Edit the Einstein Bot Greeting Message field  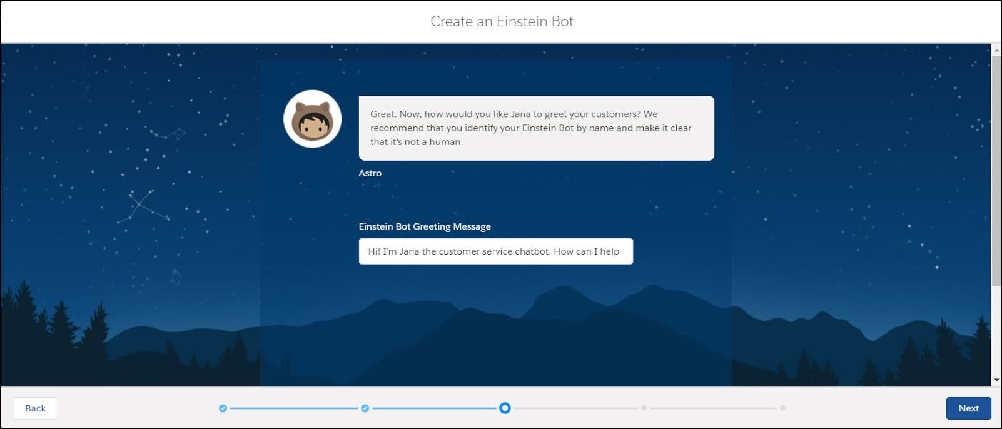tap(495, 251)
